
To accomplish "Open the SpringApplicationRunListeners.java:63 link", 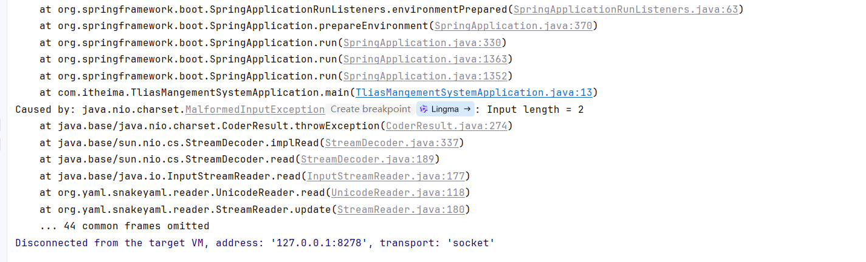I will click(x=619, y=10).
